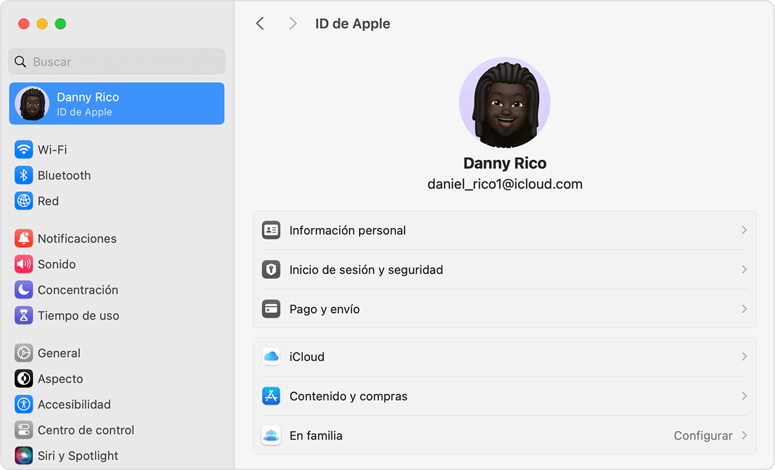Open Wi-Fi settings from the sidebar
This screenshot has width=775, height=470.
(x=50, y=149)
